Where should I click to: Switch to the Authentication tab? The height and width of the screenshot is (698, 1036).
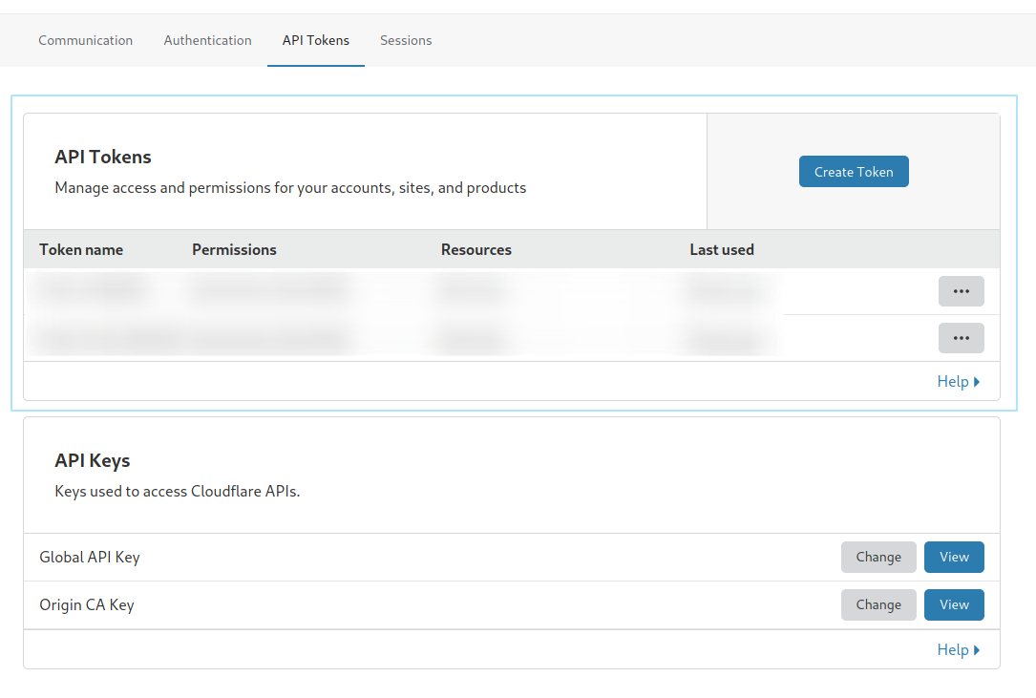(207, 40)
